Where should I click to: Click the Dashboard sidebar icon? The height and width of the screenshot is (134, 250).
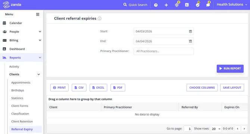[4, 49]
